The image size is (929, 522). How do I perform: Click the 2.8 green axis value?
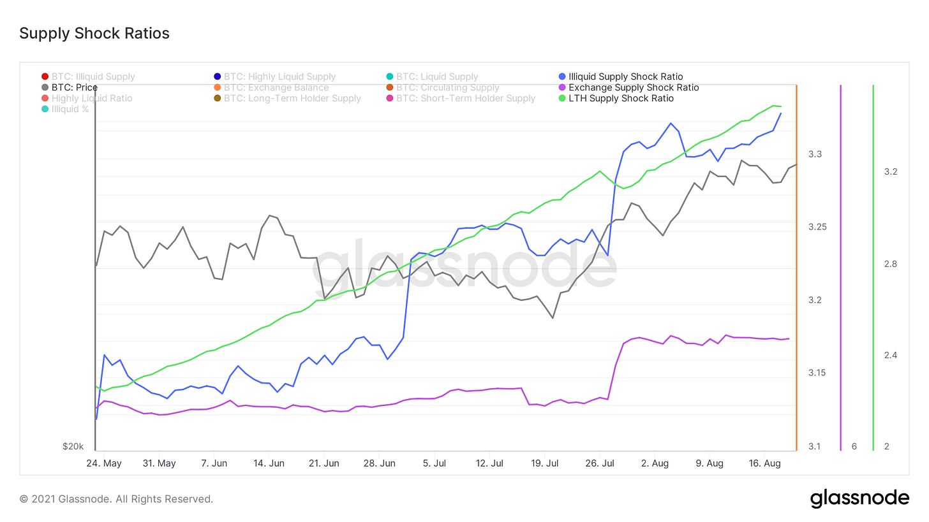890,263
